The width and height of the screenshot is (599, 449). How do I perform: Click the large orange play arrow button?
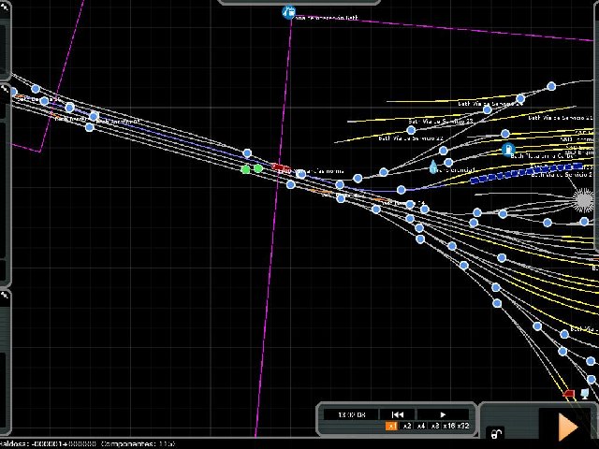[x=567, y=426]
